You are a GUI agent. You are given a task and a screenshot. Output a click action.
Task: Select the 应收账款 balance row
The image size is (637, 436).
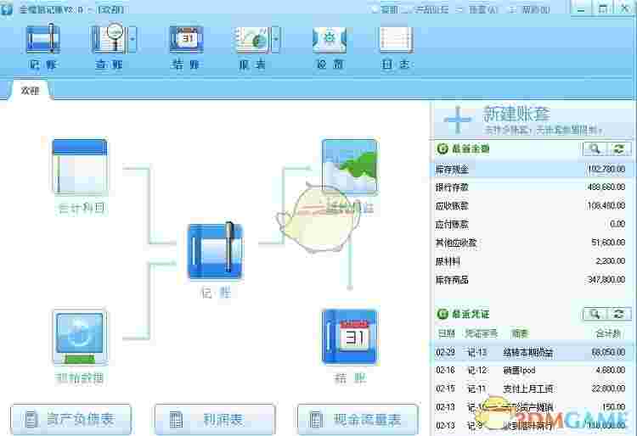coord(532,206)
